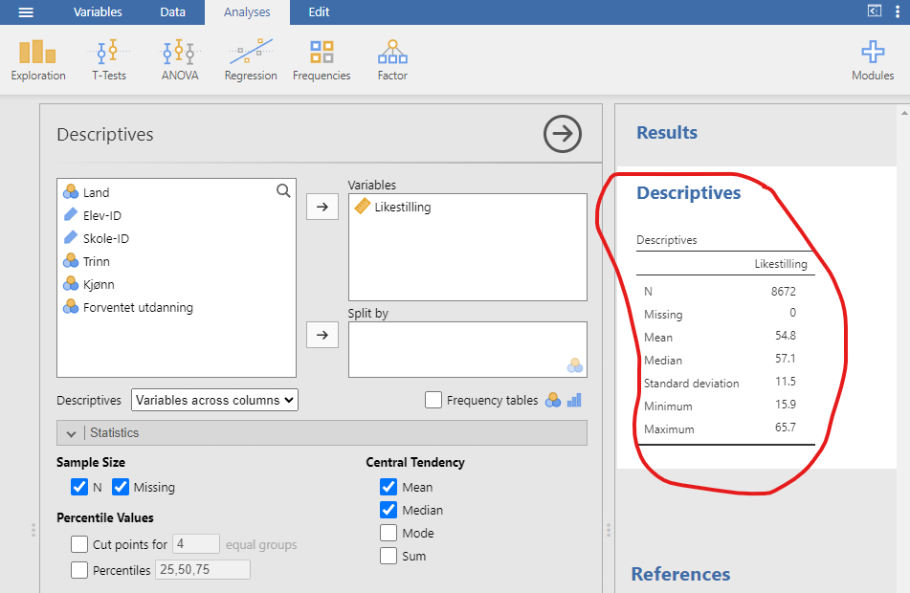The width and height of the screenshot is (910, 593).
Task: Check Cut points for equal groups
Action: [79, 544]
